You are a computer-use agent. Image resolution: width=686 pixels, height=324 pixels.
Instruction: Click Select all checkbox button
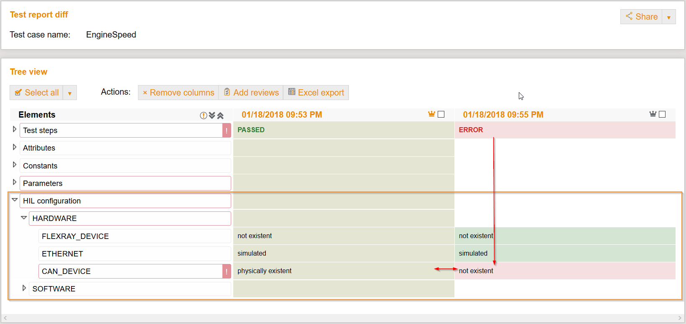coord(37,93)
